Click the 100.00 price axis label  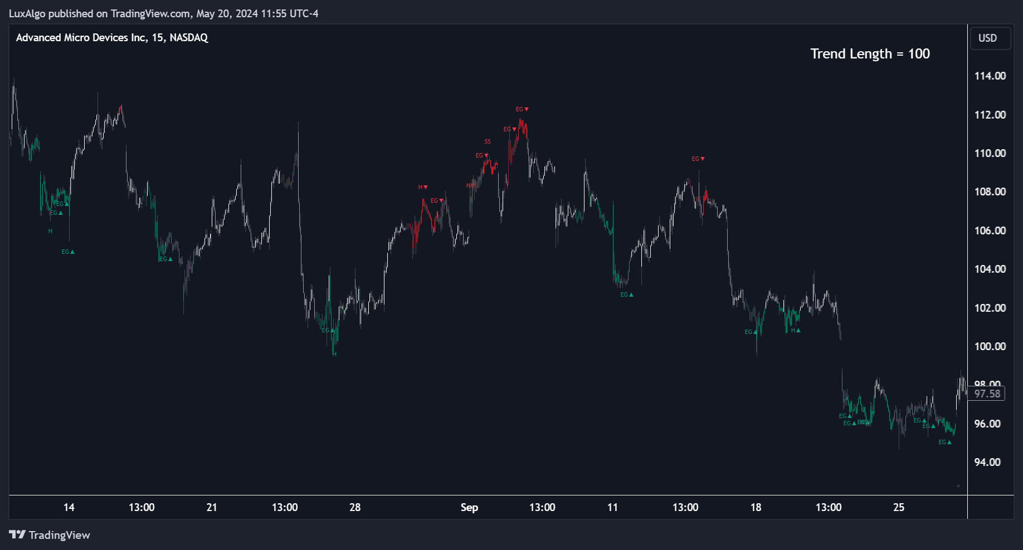990,346
